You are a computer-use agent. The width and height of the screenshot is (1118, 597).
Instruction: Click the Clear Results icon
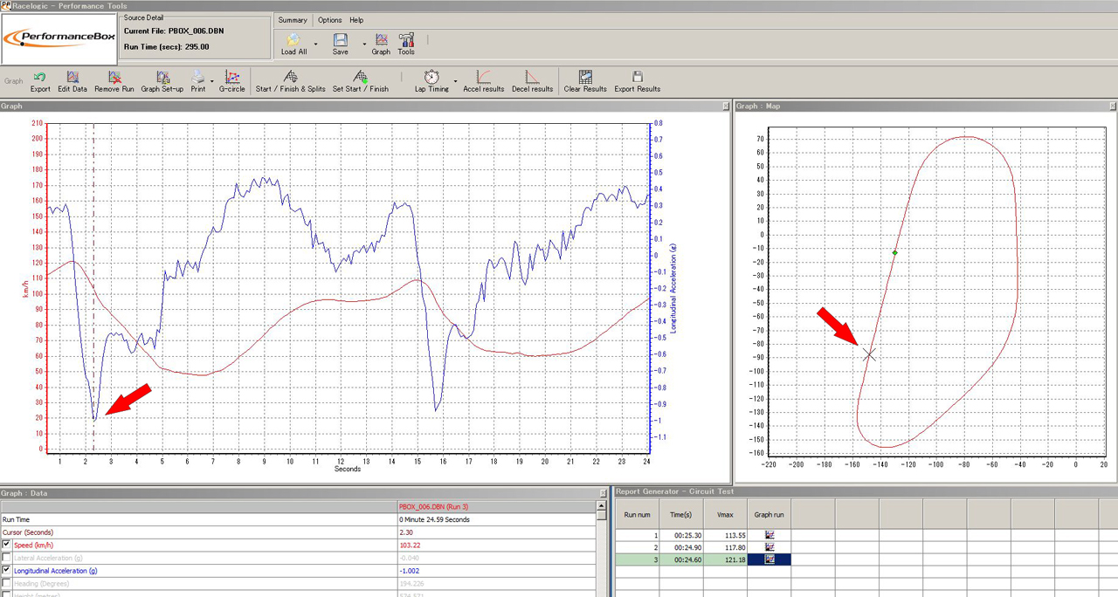[x=585, y=78]
